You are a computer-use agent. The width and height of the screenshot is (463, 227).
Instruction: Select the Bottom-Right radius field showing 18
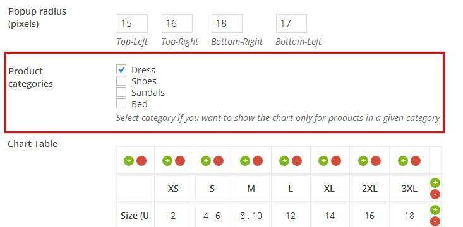tap(227, 23)
